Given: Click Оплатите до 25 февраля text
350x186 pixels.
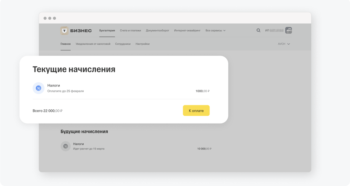Looking at the screenshot, I should (x=65, y=91).
